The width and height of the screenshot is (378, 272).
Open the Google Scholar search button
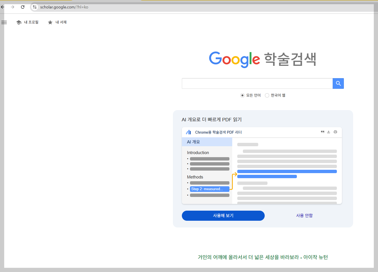point(338,83)
